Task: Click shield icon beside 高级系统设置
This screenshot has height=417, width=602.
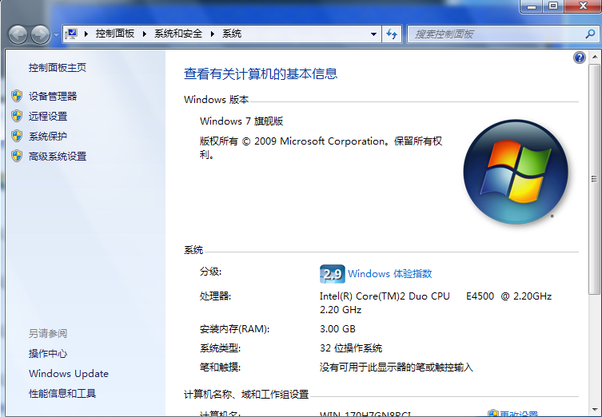Action: (17, 156)
